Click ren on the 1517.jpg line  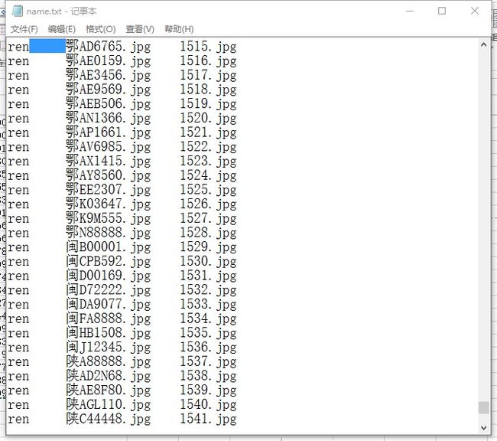(18, 76)
